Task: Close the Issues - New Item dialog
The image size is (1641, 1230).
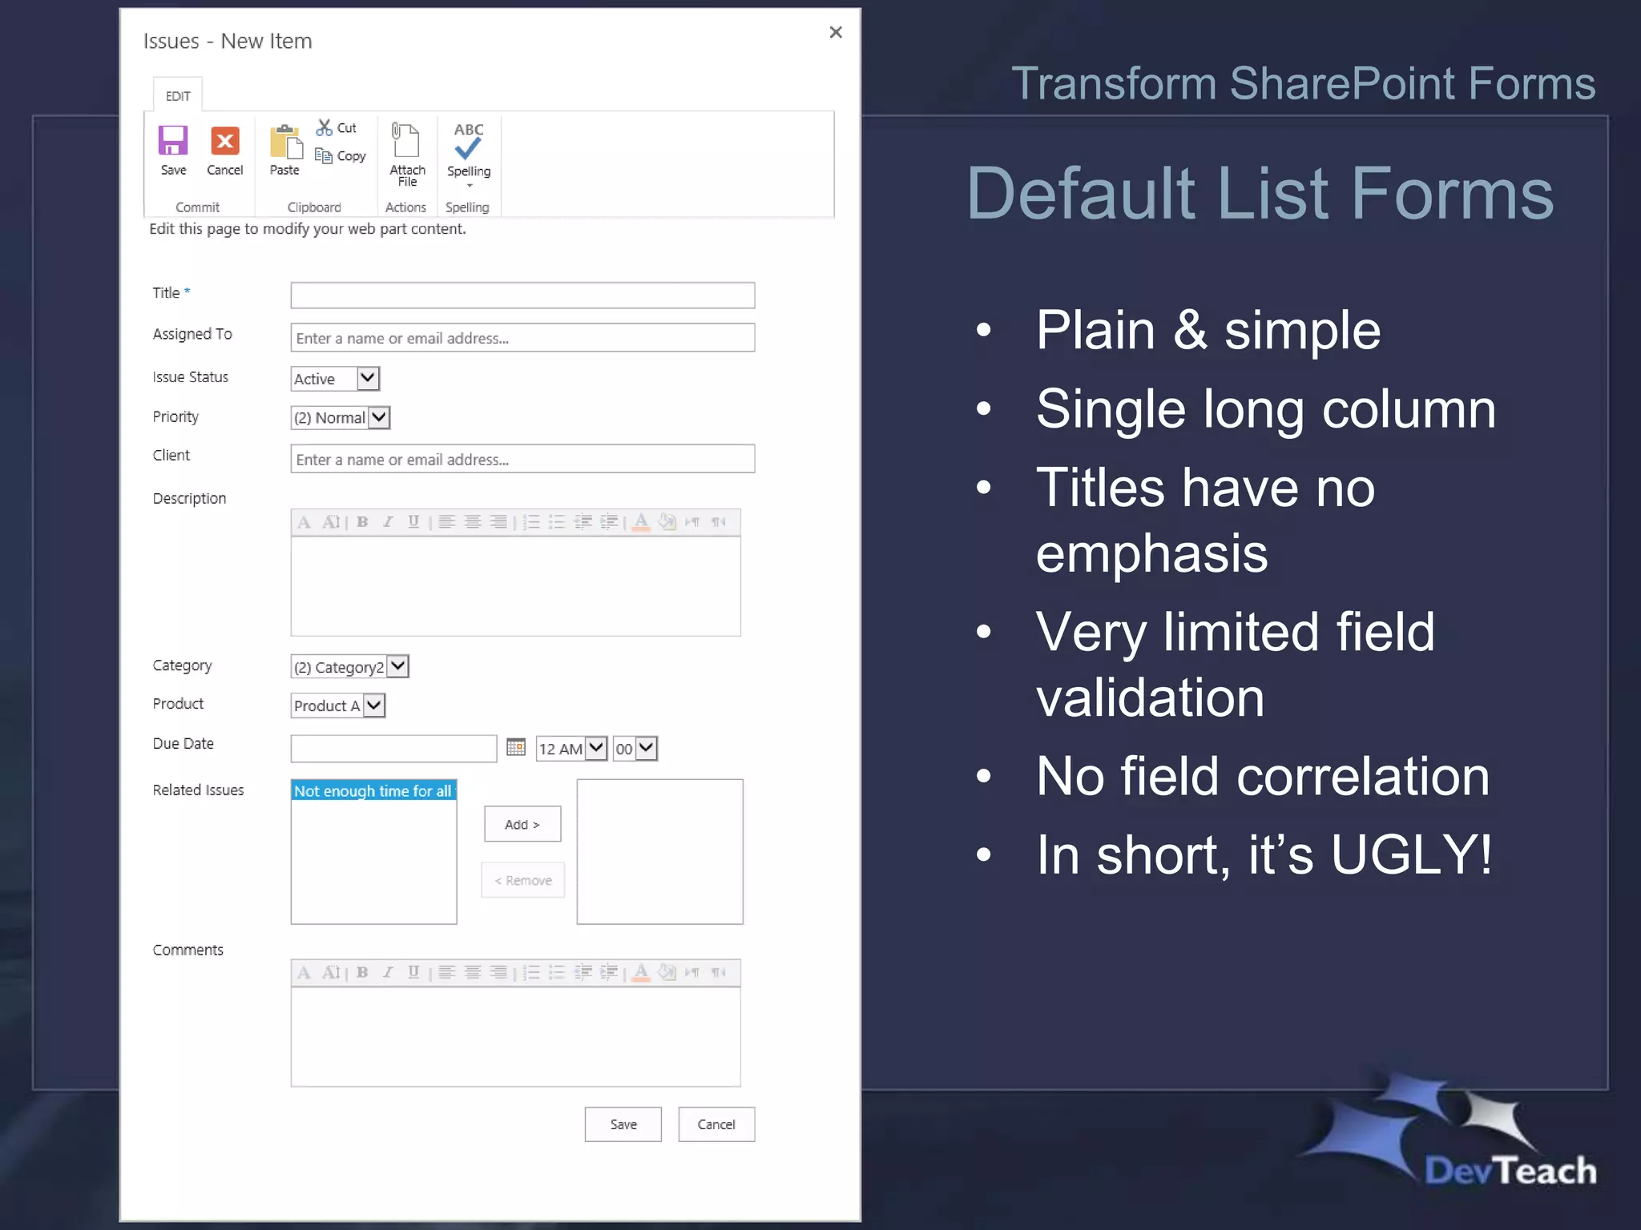Action: click(x=836, y=32)
